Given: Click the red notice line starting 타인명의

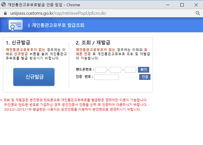Looking at the screenshot, I should point(76,105).
